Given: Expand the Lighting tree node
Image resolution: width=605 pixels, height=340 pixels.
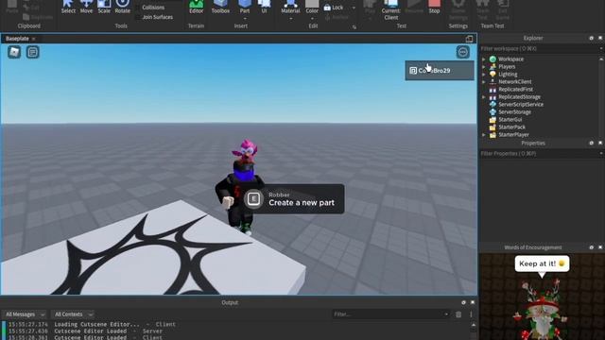Looking at the screenshot, I should point(483,74).
